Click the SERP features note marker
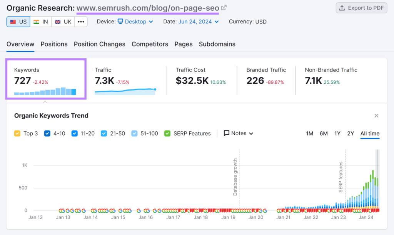The width and height of the screenshot is (394, 235). pos(341,177)
